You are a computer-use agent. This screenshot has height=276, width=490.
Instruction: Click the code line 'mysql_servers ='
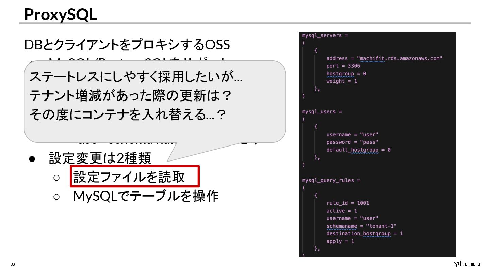325,35
